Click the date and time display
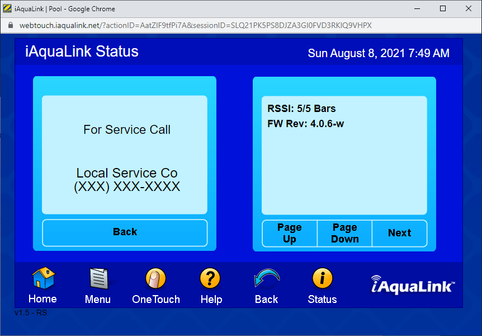482x336 pixels. 379,53
